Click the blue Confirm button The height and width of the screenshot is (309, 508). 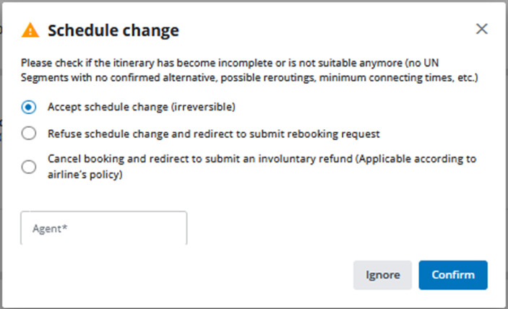coord(453,274)
